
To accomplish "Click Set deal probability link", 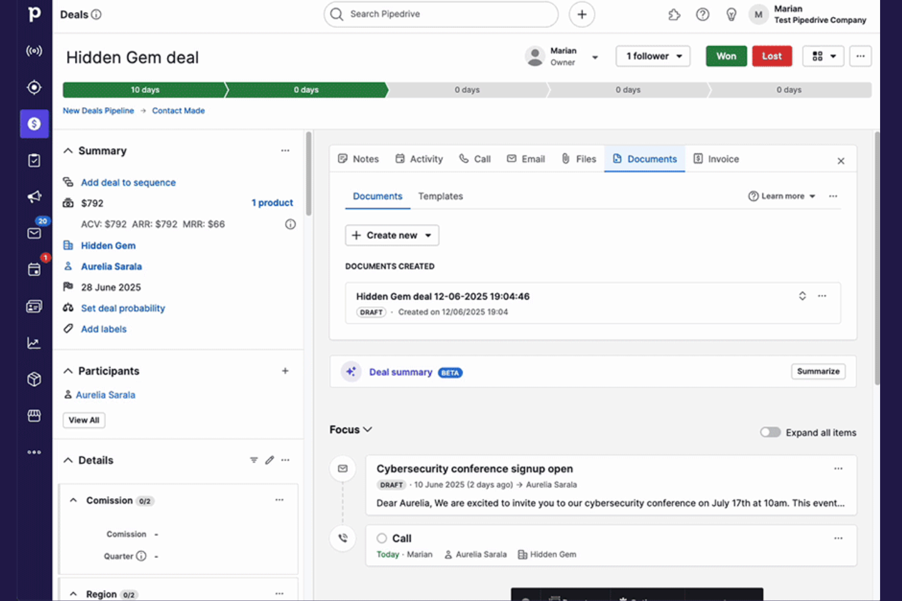I will tap(123, 308).
